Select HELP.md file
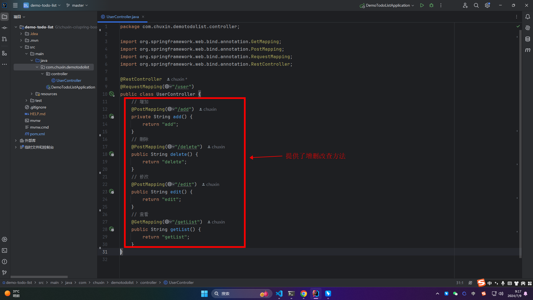 [38, 114]
